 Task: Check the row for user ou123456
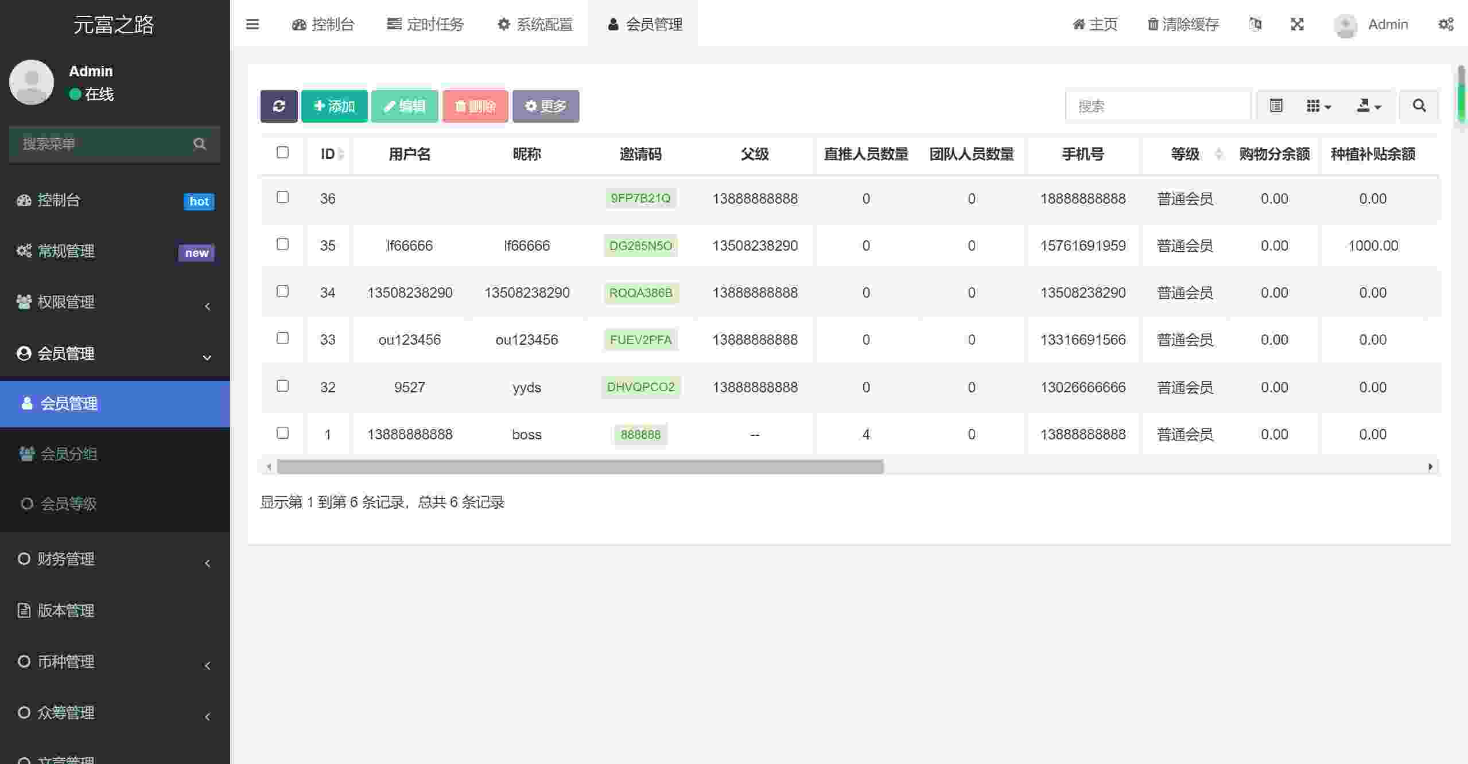click(x=282, y=338)
